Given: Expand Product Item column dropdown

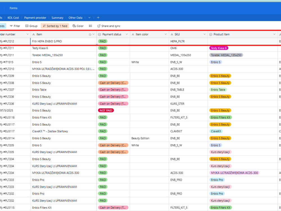Looking at the screenshot, I should [274, 34].
